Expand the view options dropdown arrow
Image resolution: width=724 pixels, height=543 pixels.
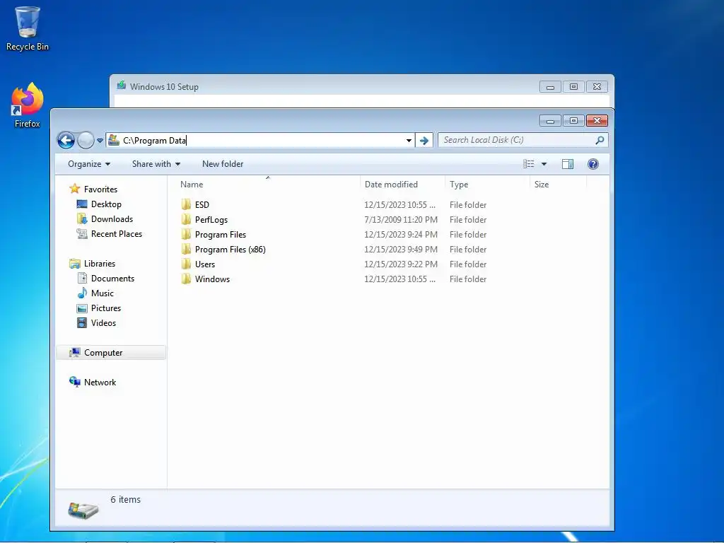pyautogui.click(x=544, y=164)
